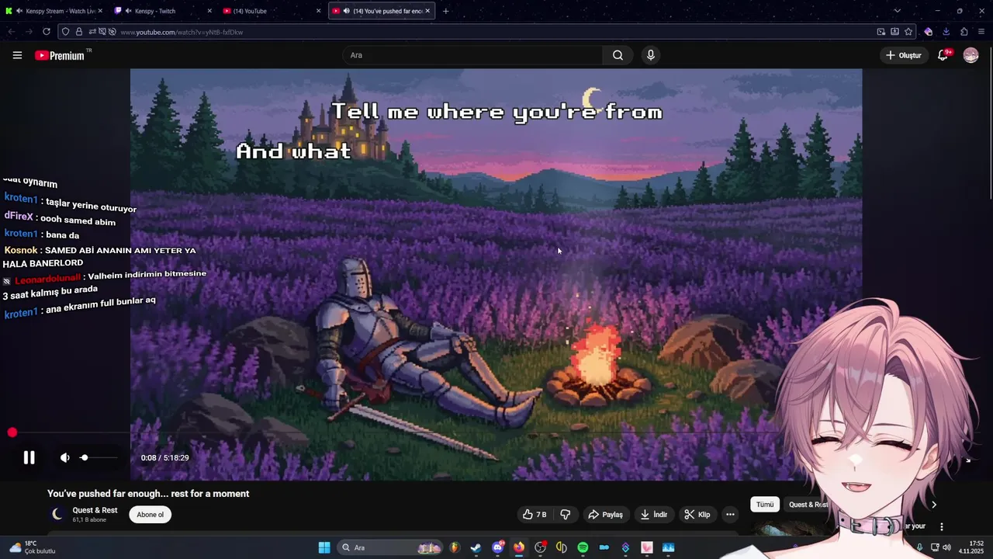Screen dimensions: 993x559
Task: Adjust the video volume slider
Action: click(99, 457)
